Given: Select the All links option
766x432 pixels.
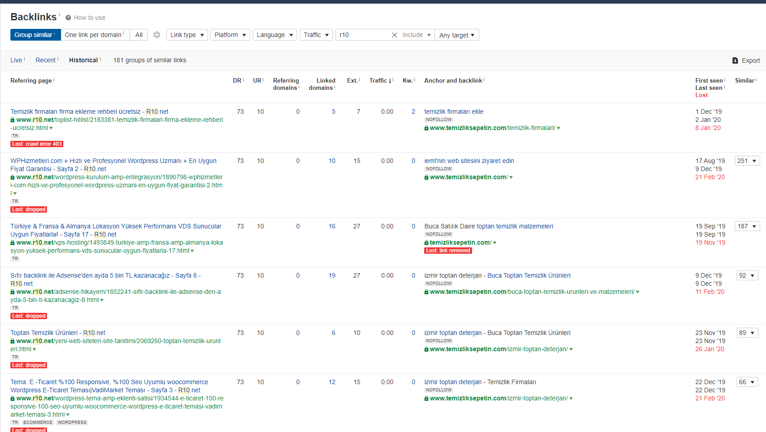Looking at the screenshot, I should coord(139,35).
